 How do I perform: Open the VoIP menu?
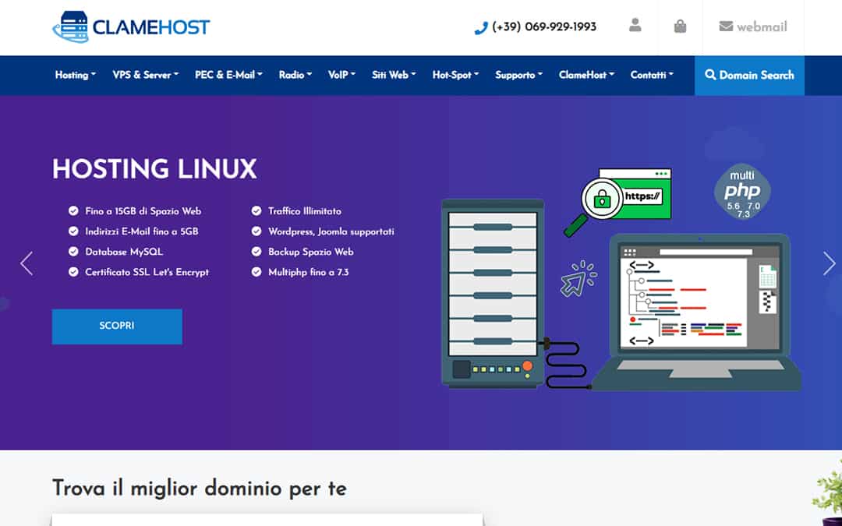[x=341, y=76]
